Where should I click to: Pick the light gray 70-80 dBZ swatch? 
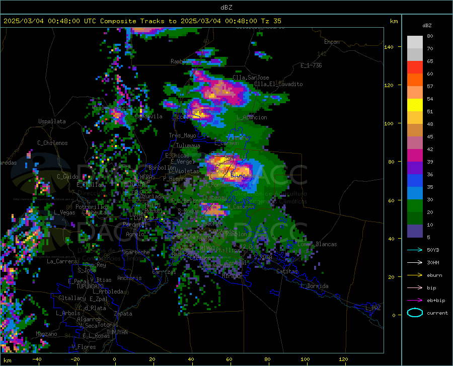[x=415, y=42]
